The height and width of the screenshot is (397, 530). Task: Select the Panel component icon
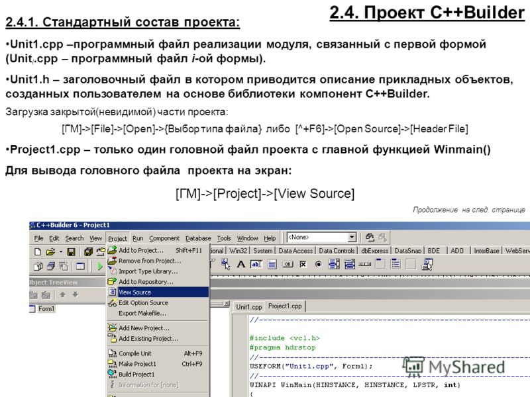click(x=411, y=264)
